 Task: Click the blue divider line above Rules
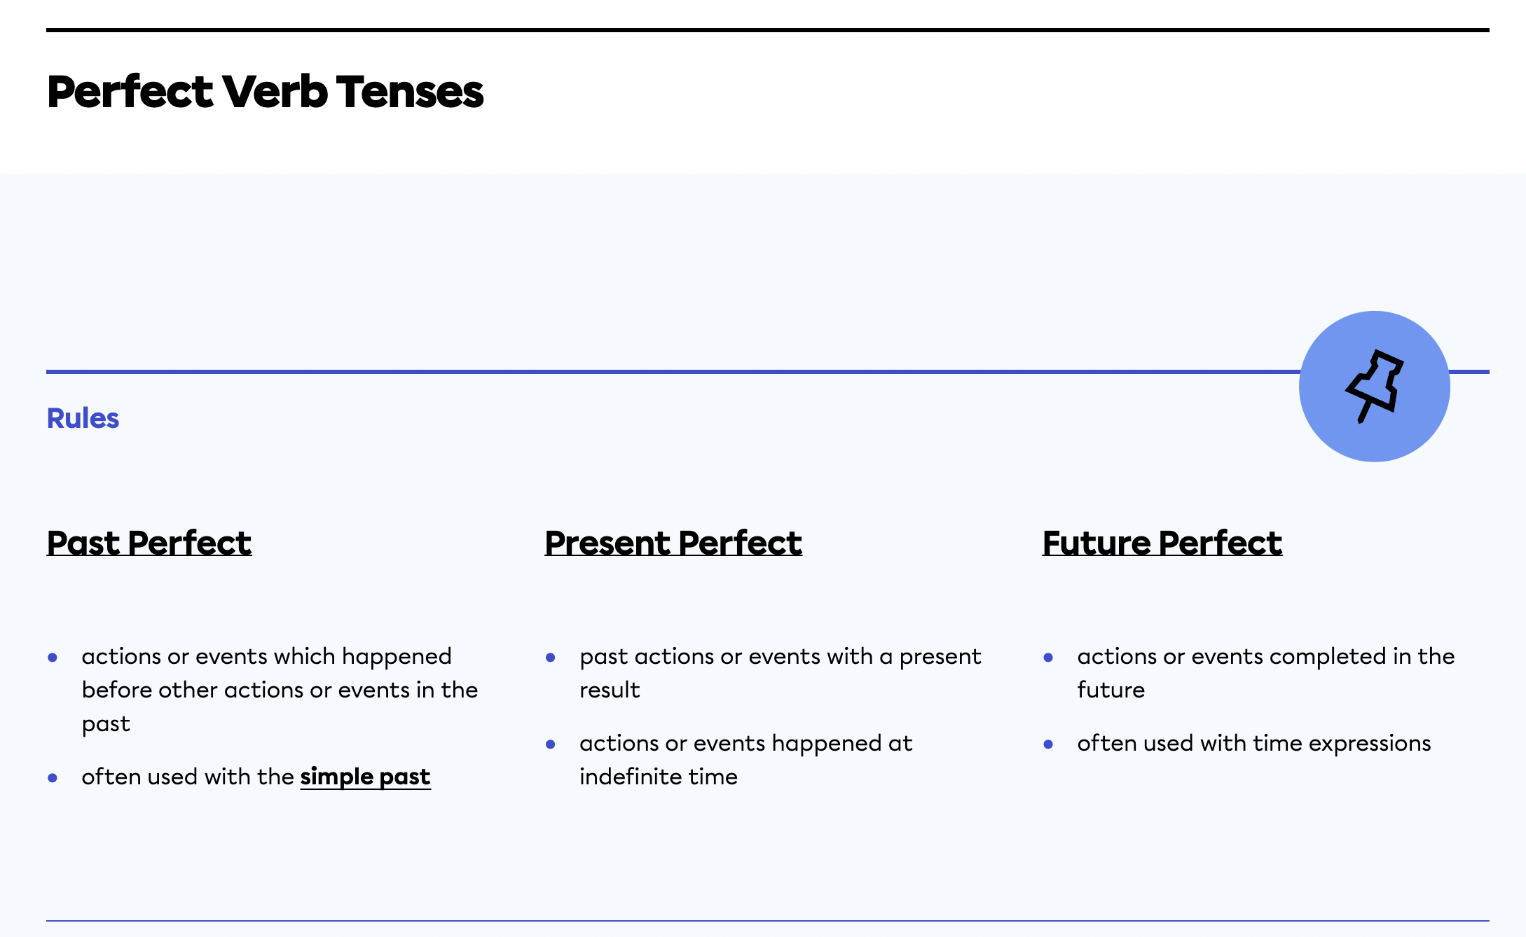click(x=631, y=372)
